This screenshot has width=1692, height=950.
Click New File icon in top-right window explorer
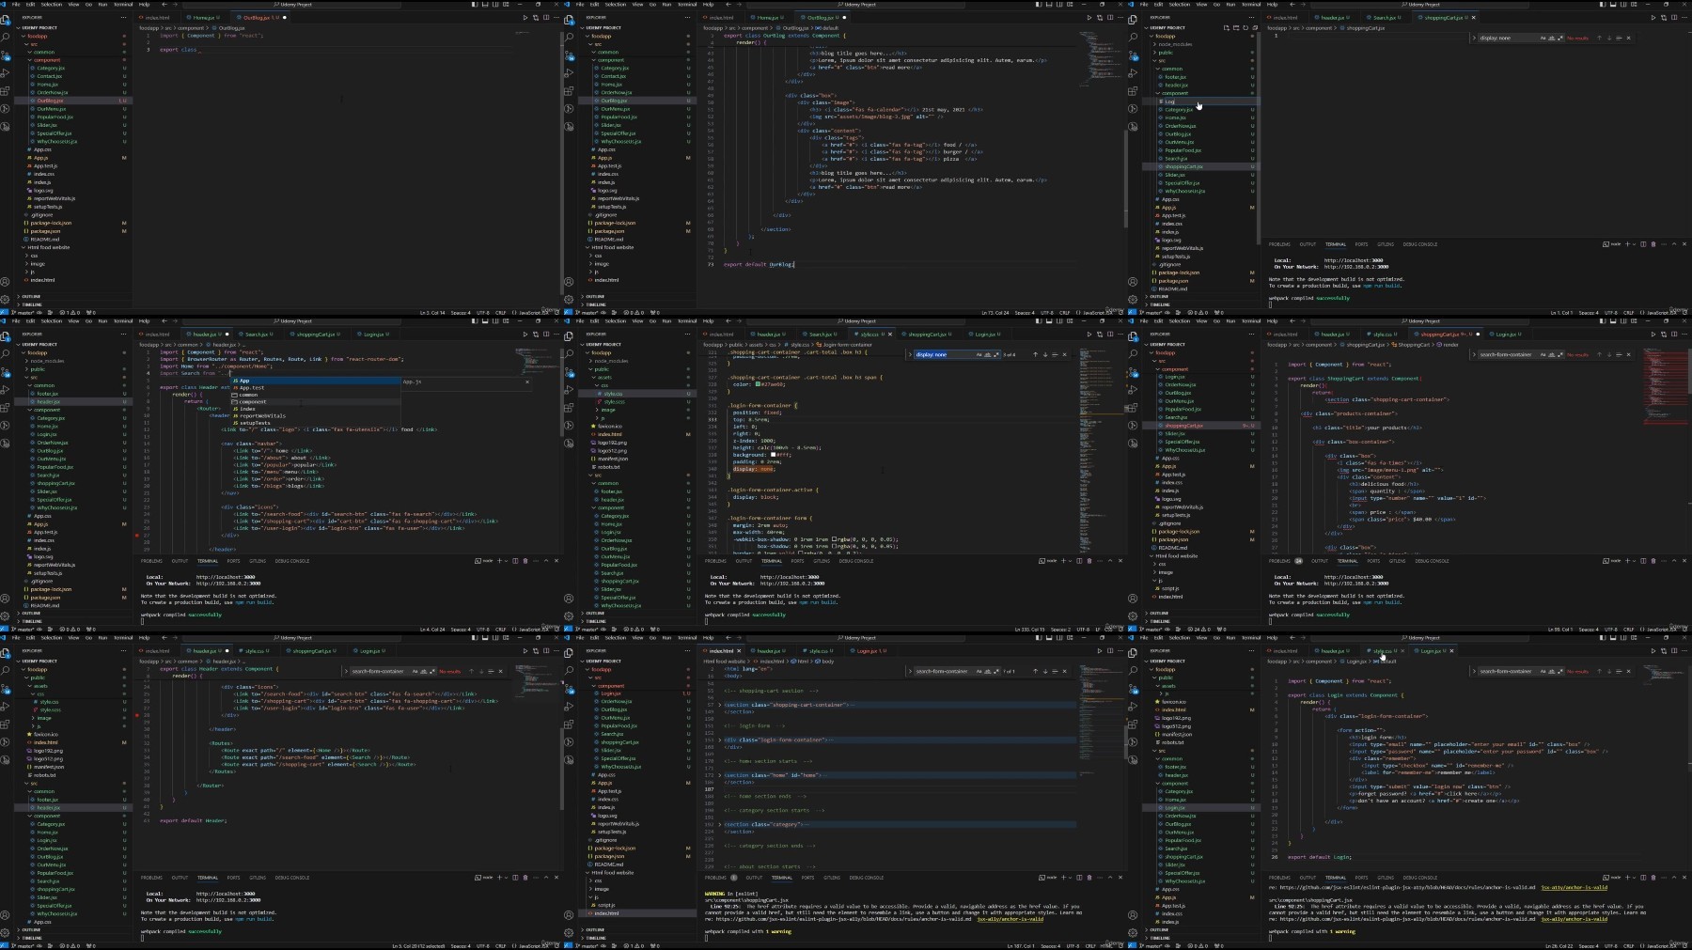[x=1227, y=28]
